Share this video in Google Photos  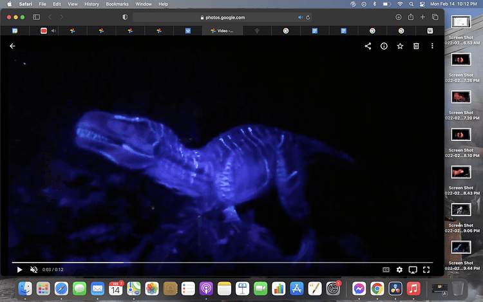[368, 46]
